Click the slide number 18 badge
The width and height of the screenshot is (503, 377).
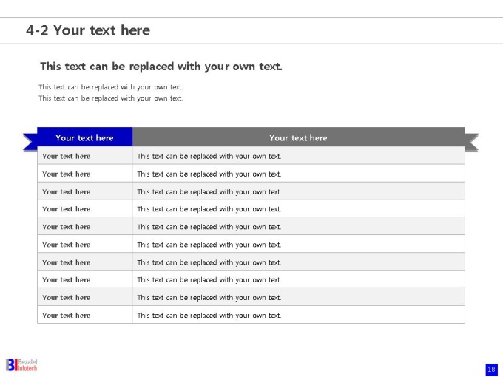click(491, 370)
